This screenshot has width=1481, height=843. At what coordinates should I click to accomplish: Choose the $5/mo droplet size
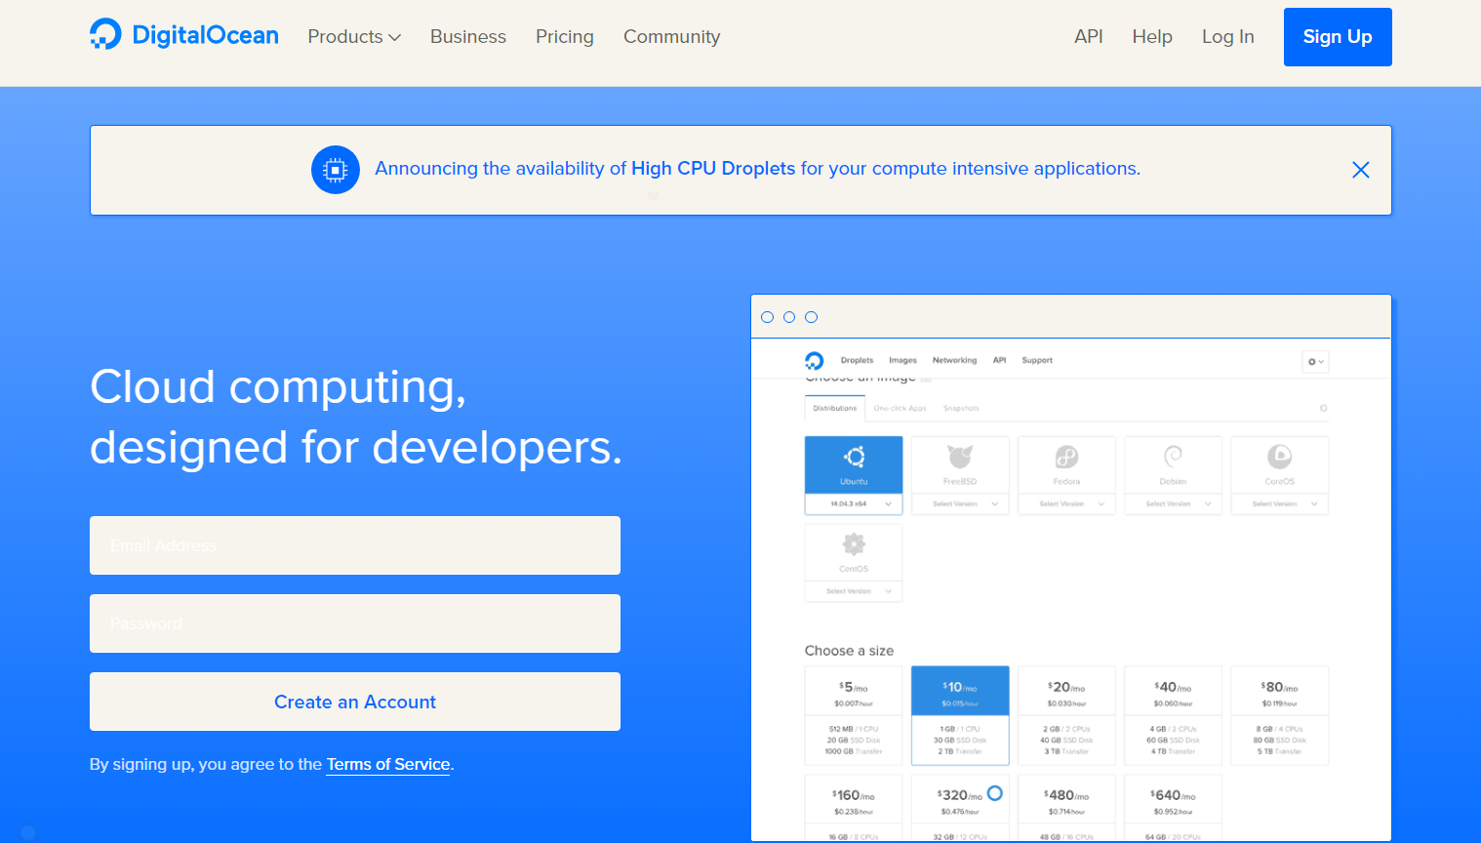coord(854,717)
